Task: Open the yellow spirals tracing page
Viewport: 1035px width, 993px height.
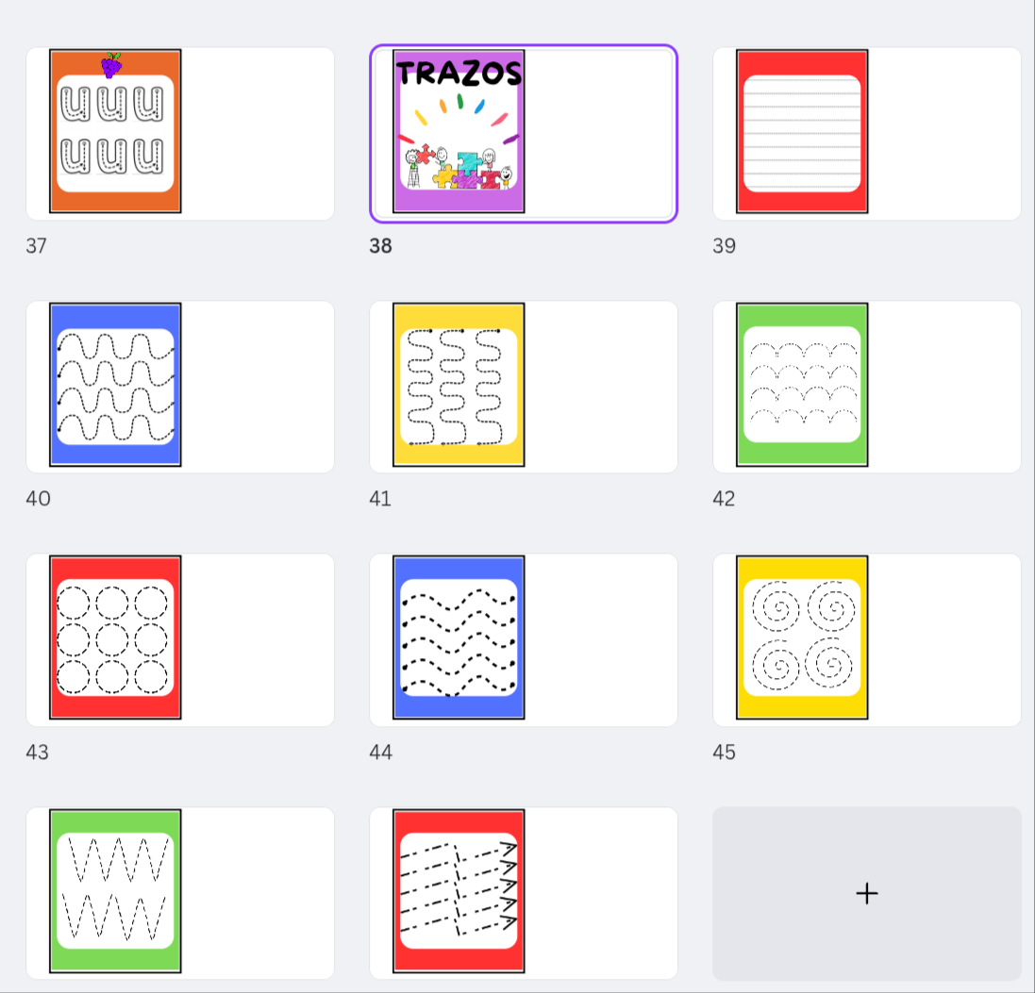Action: (802, 637)
